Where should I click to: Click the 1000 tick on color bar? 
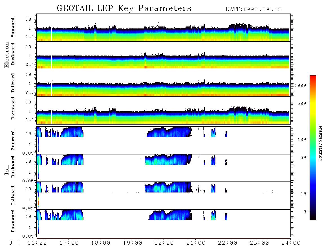click(x=300, y=85)
